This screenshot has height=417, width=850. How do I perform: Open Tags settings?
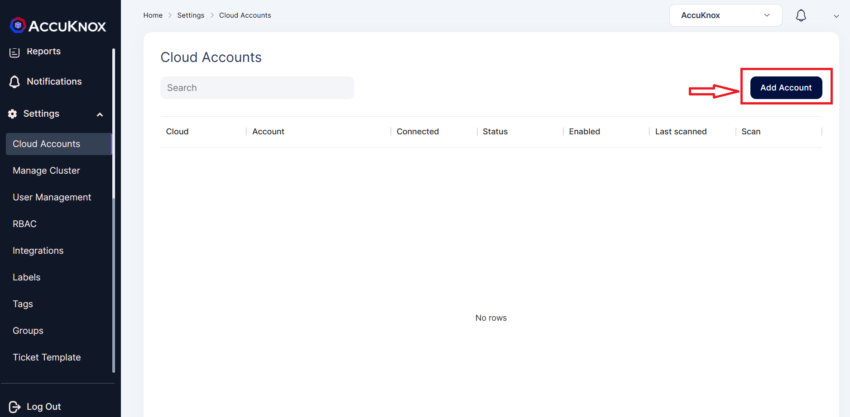tap(23, 304)
